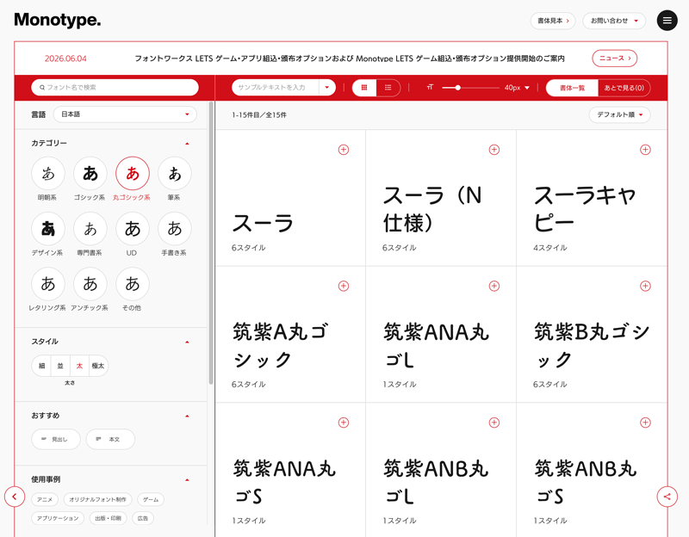This screenshot has height=537, width=689.
Task: Select the ゴシック系 category icon
Action: [90, 174]
